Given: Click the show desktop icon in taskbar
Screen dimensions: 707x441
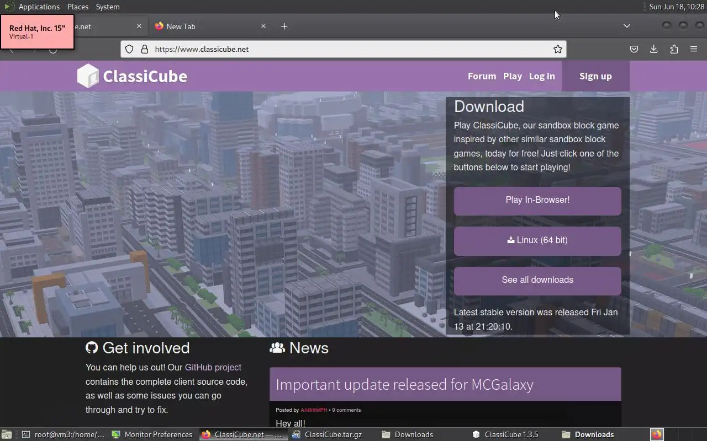Looking at the screenshot, I should pos(7,434).
